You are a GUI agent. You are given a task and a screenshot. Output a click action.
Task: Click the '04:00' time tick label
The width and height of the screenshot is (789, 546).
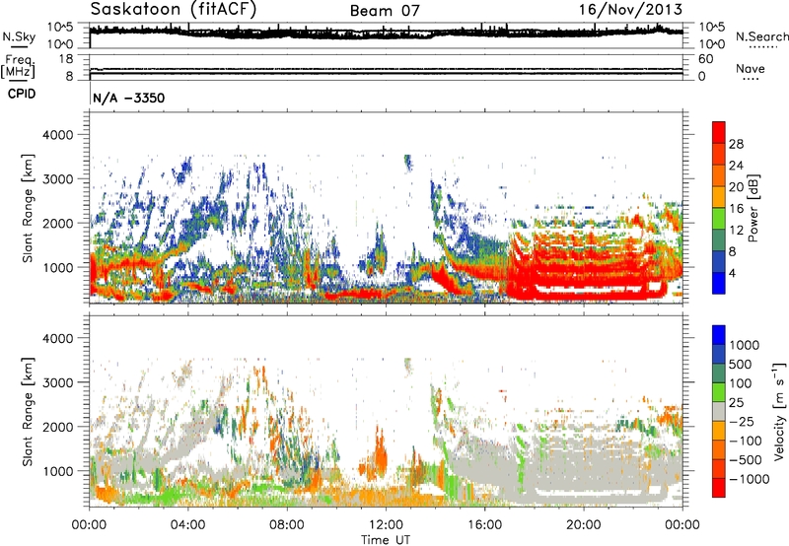coord(187,525)
